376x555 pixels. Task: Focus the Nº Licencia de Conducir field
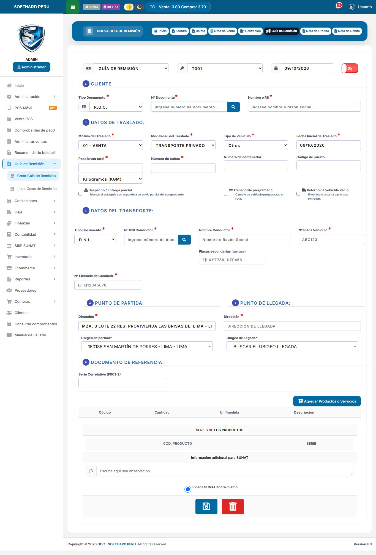pos(108,285)
